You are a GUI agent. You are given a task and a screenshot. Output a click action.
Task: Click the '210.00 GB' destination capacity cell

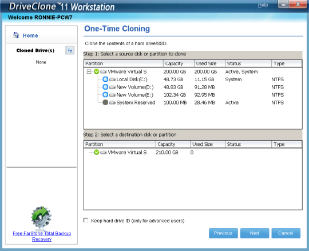point(167,152)
